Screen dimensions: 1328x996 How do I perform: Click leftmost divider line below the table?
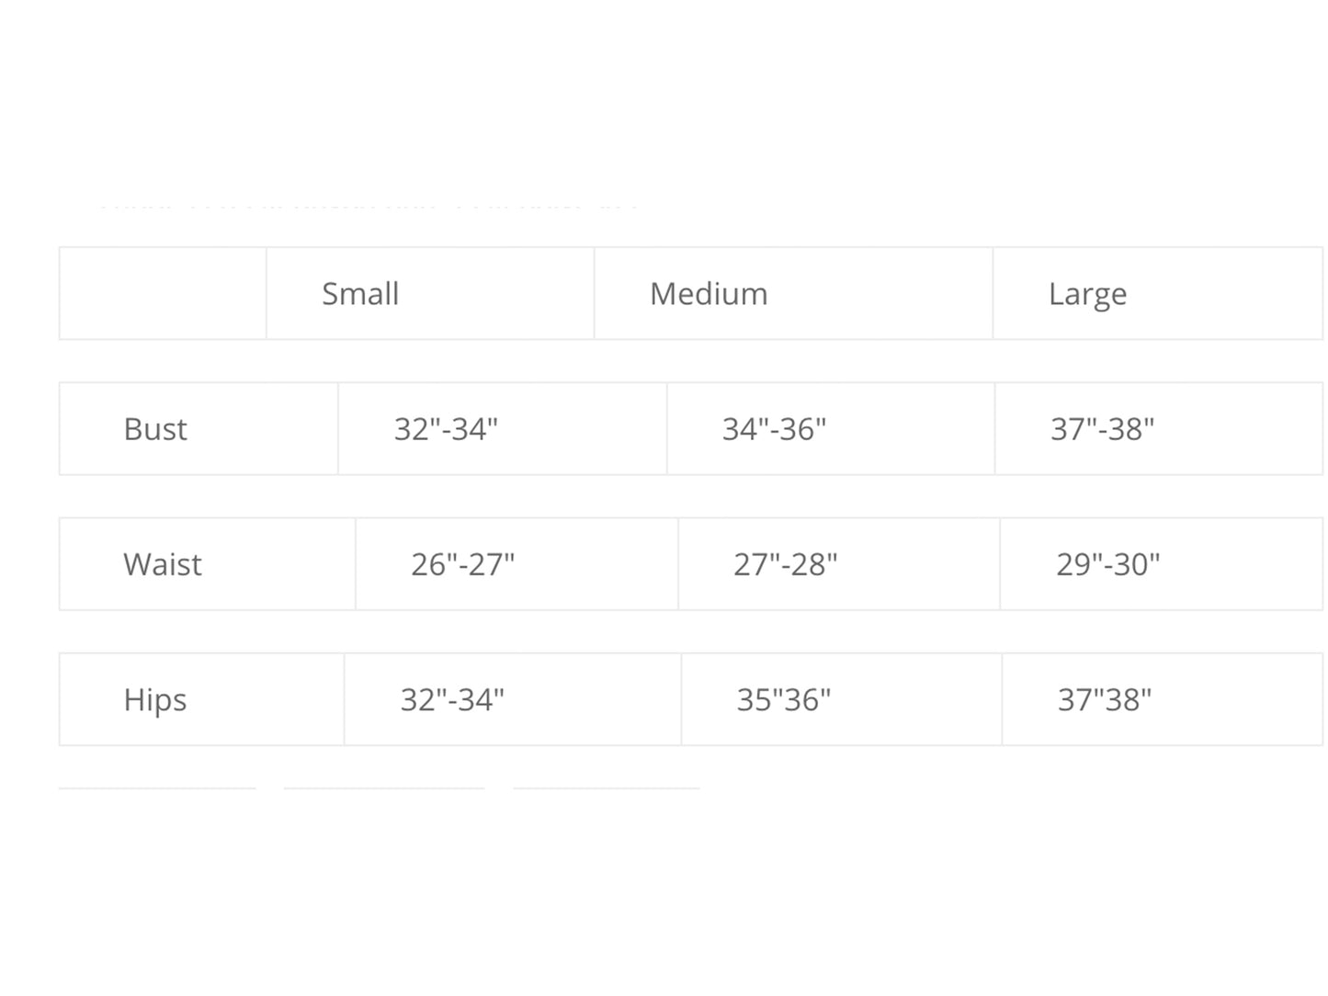pos(157,787)
